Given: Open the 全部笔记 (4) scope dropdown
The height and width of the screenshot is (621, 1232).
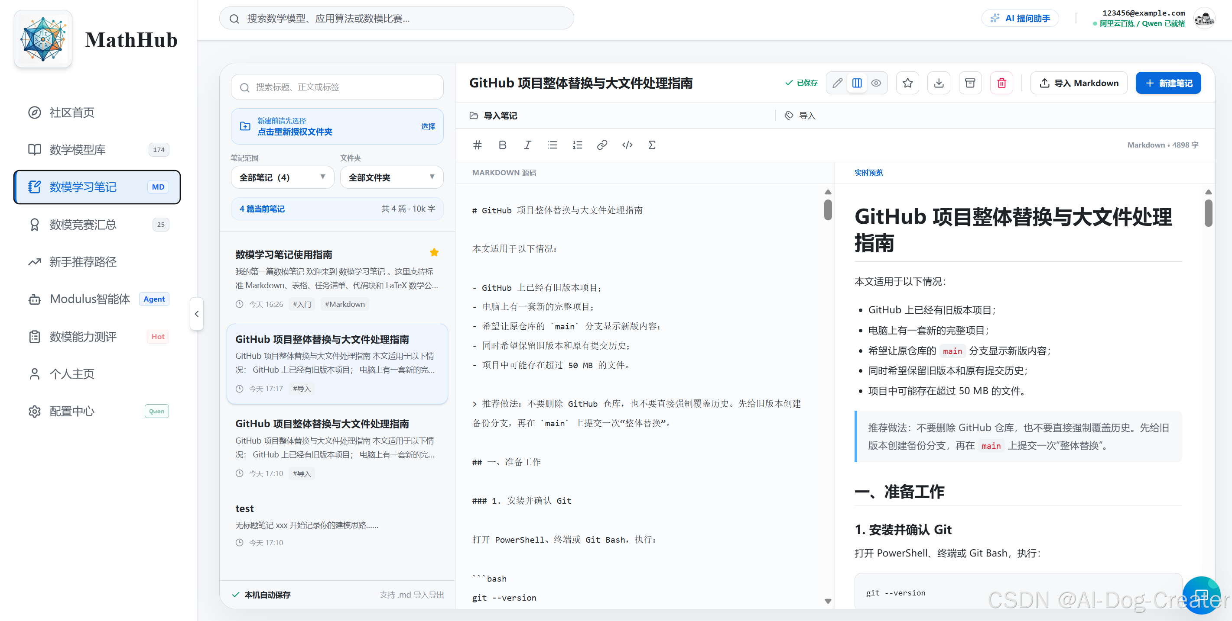Looking at the screenshot, I should tap(282, 177).
